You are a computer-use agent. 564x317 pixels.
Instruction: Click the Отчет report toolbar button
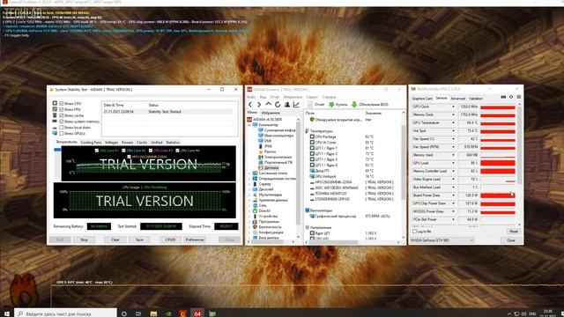click(x=316, y=105)
